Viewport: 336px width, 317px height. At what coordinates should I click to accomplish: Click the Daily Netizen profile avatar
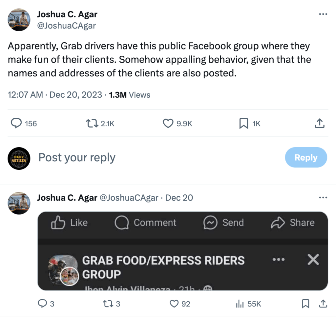click(19, 158)
